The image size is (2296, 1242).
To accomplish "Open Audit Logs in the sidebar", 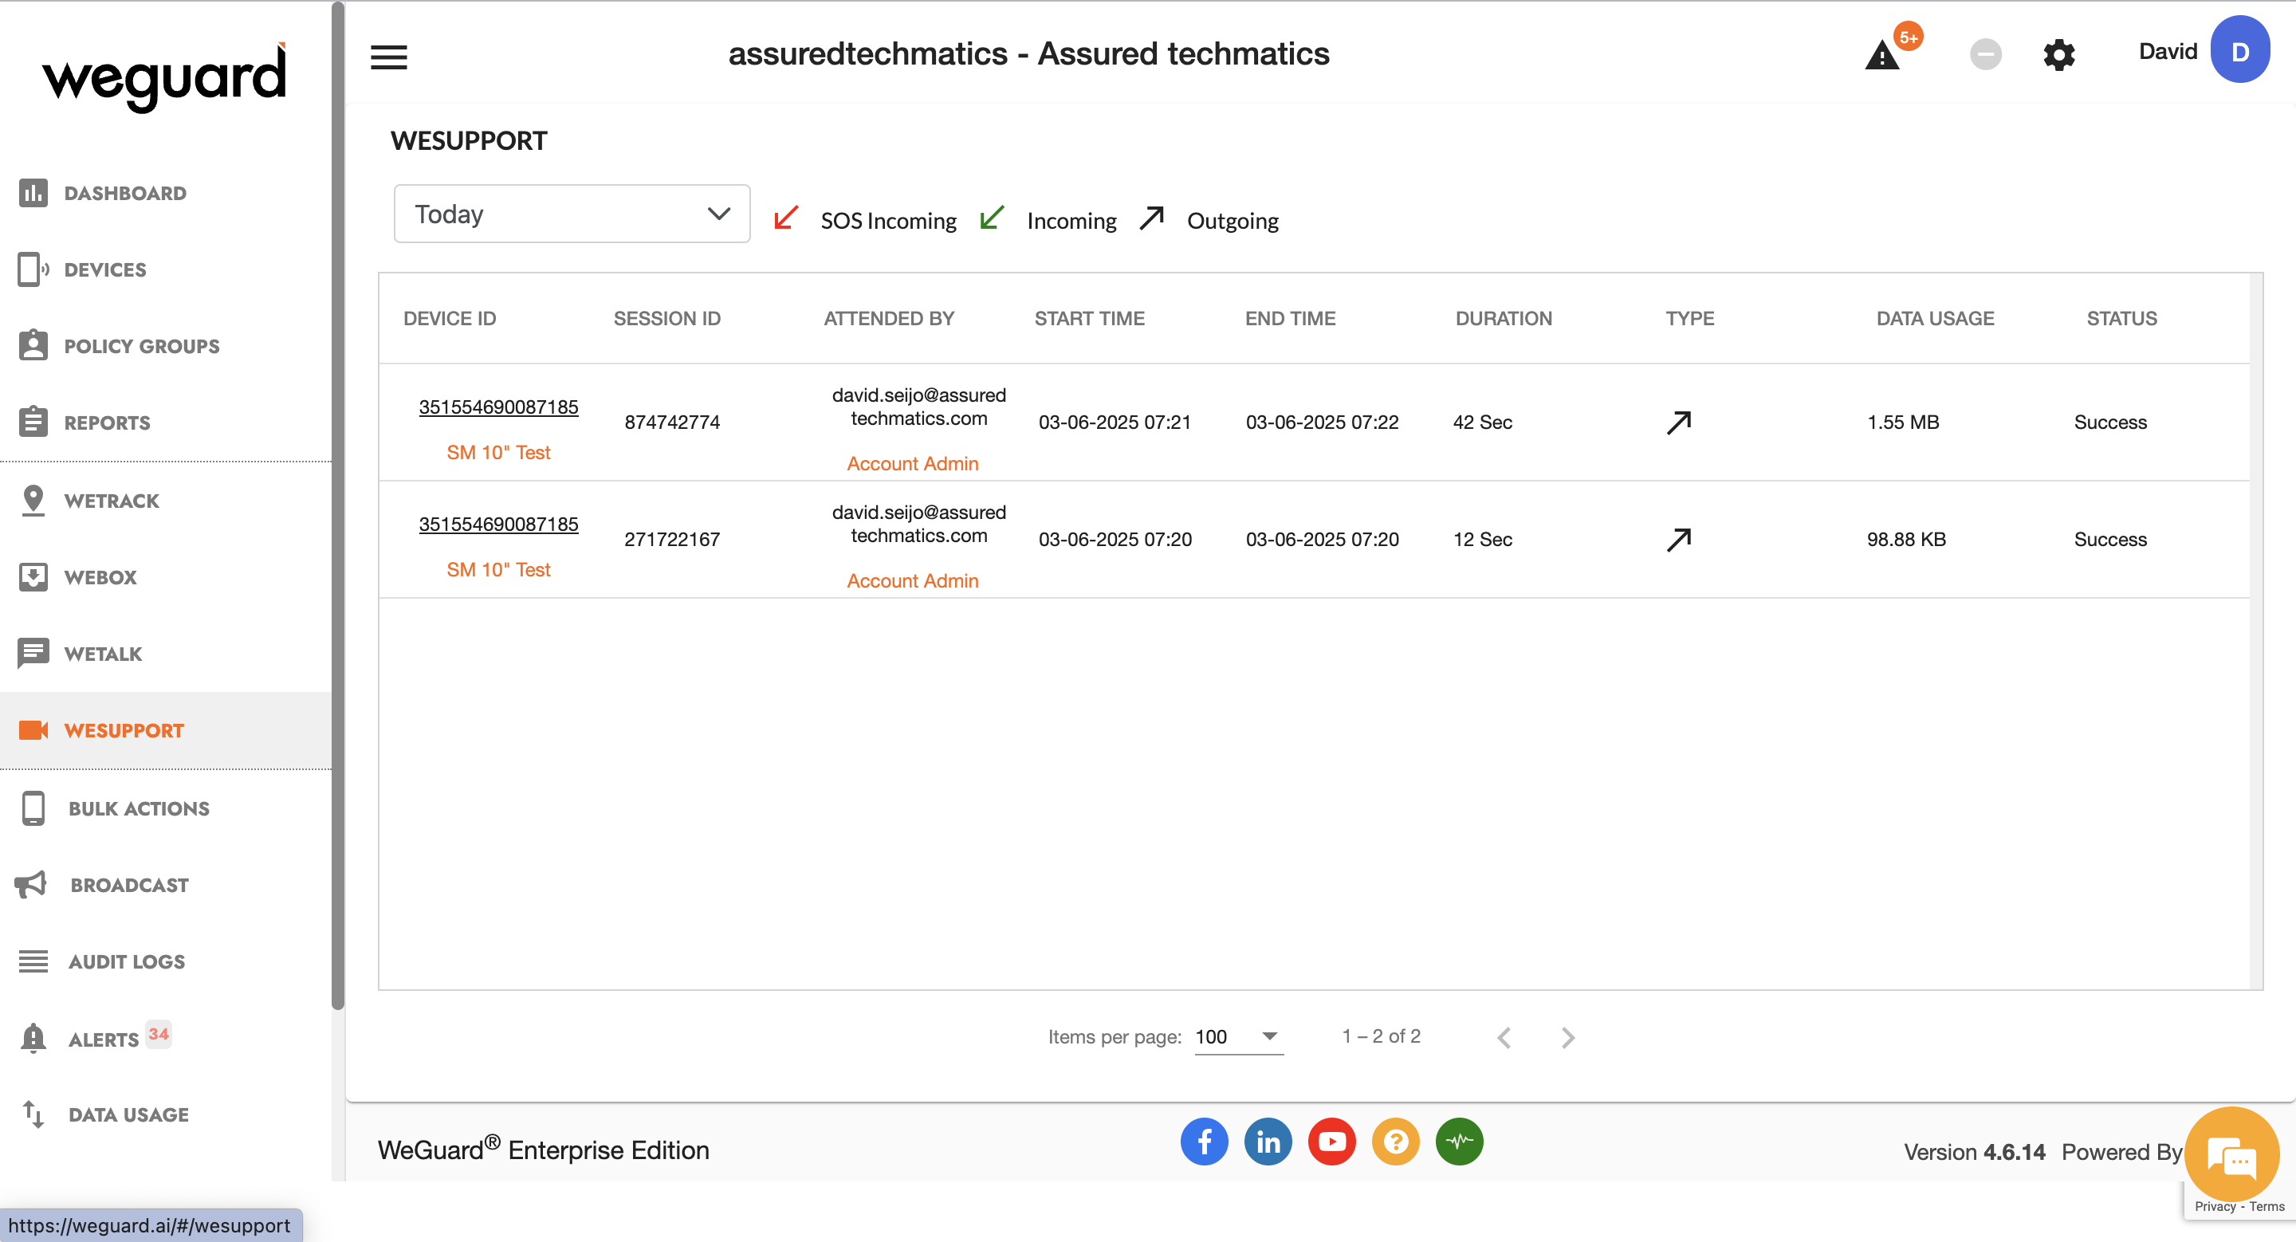I will pos(127,961).
